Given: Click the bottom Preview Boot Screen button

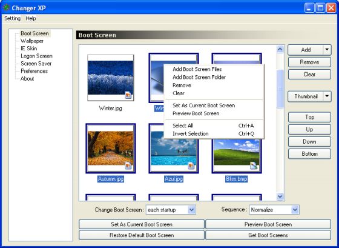Looking at the screenshot, I should click(268, 224).
